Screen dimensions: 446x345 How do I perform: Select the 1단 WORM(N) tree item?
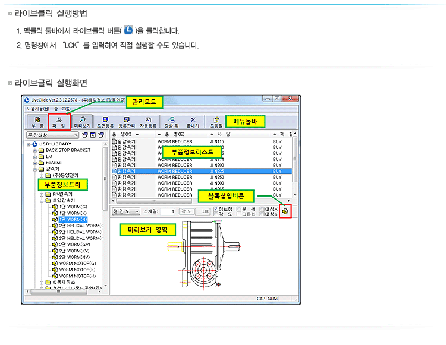click(73, 219)
